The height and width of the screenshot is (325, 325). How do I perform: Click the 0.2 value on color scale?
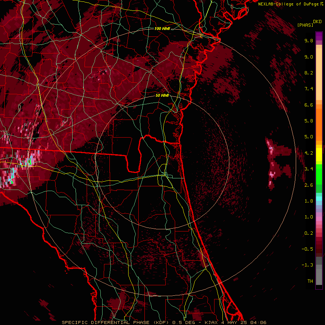pos(309,233)
